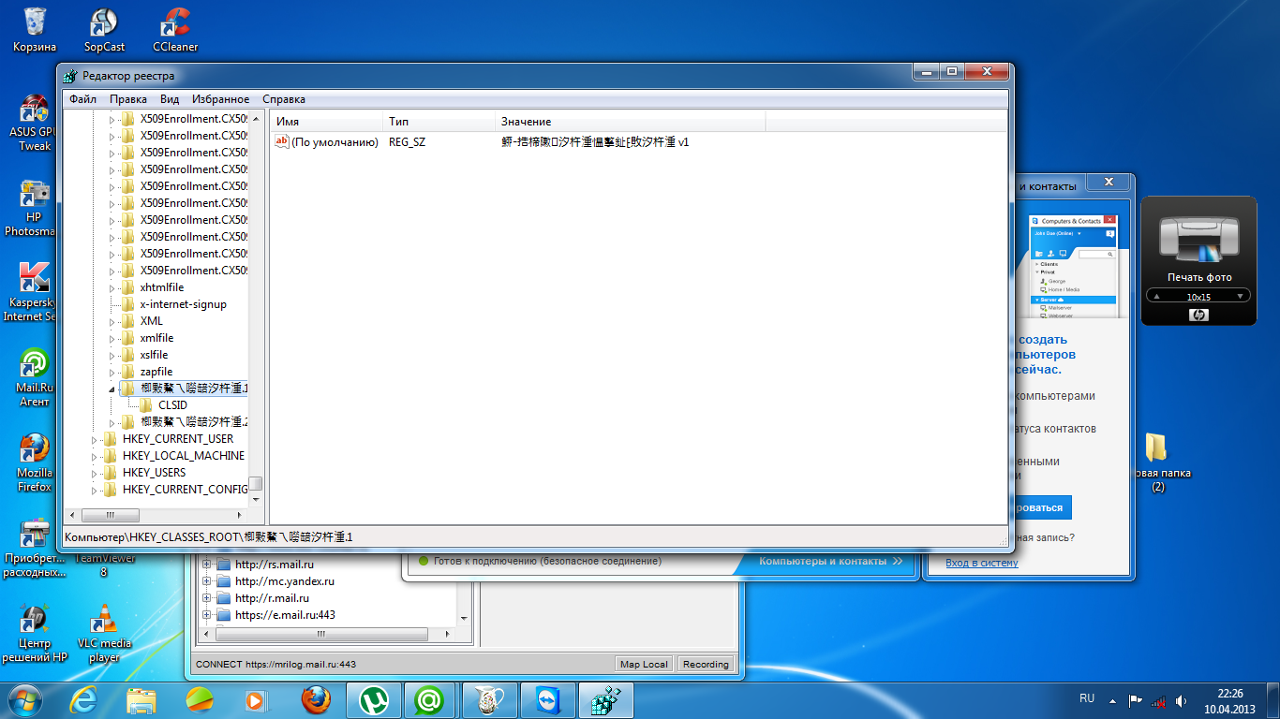Screen dimensions: 1280x719
Task: Open Windows Media Player from the taskbar
Action: click(x=255, y=699)
